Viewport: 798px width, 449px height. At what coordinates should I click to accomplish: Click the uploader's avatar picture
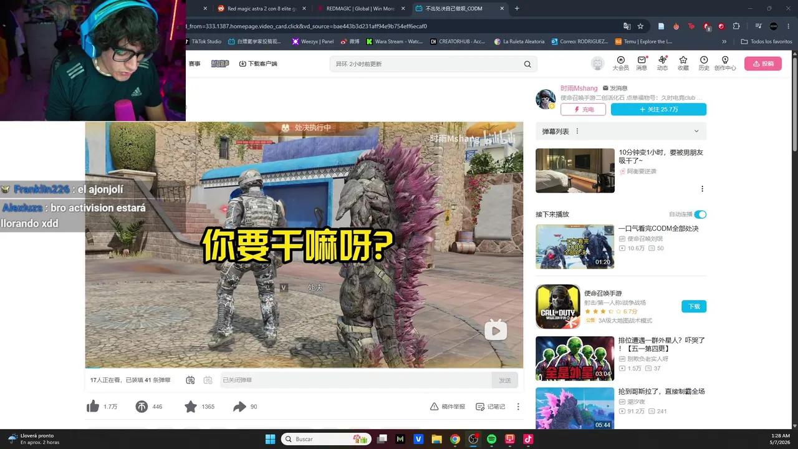(x=546, y=99)
